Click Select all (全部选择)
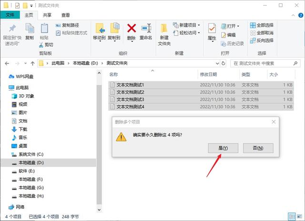This screenshot has width=305, height=221. (x=262, y=25)
